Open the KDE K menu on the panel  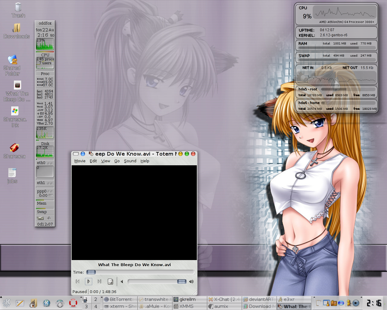7,303
